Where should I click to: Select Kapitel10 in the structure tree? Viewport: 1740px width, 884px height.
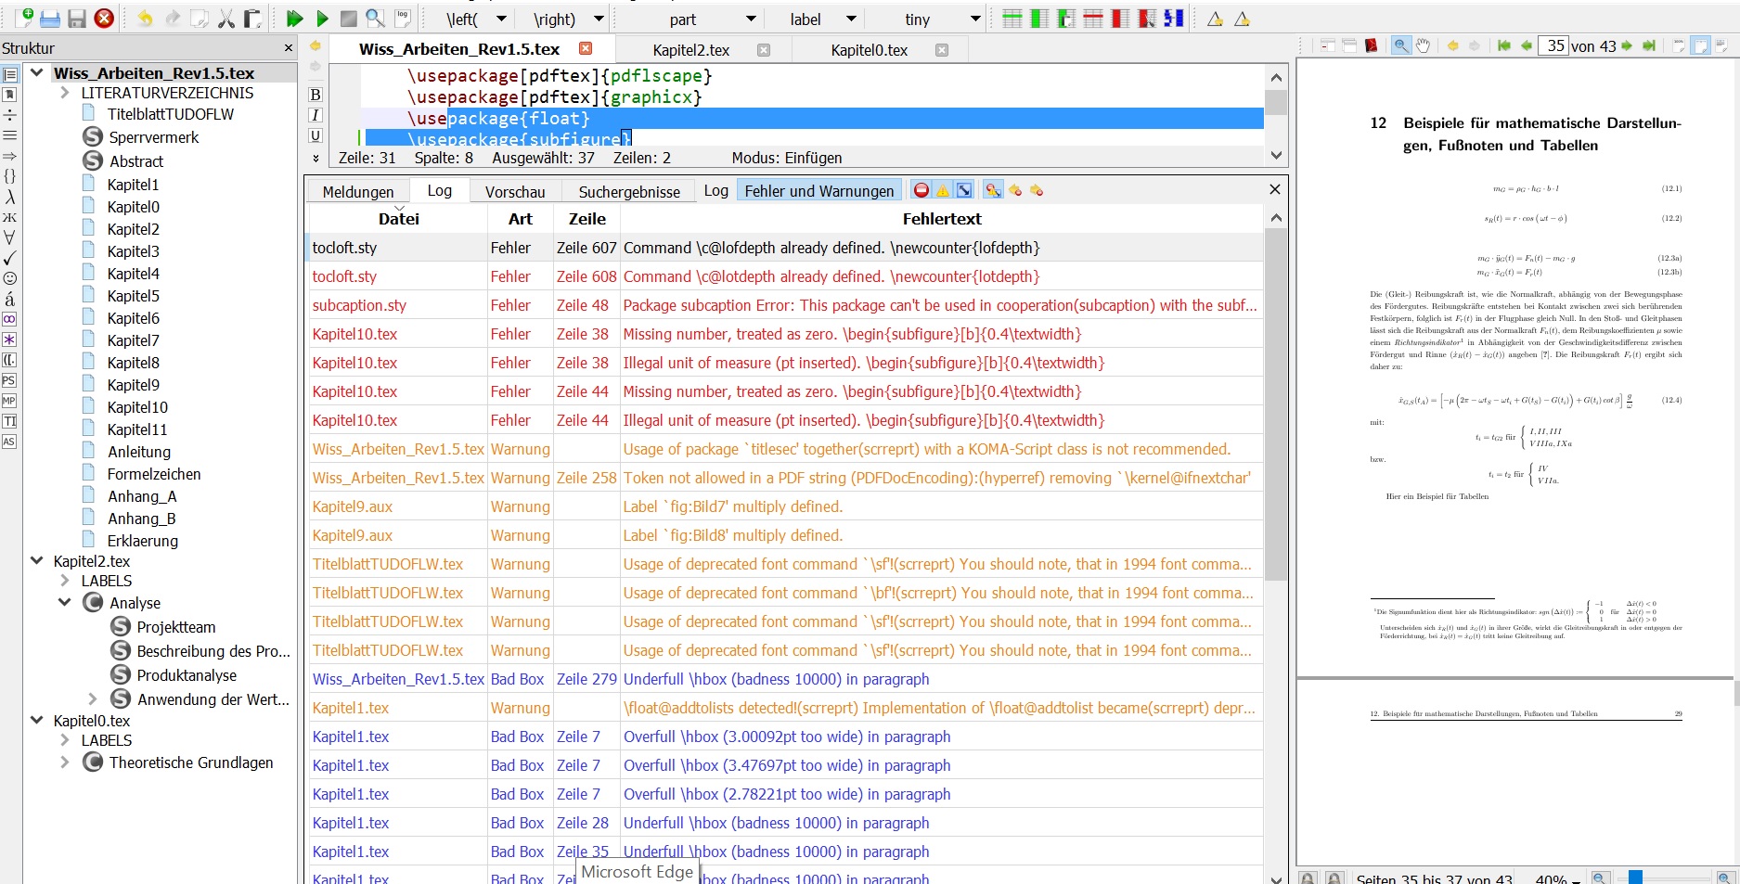(137, 407)
